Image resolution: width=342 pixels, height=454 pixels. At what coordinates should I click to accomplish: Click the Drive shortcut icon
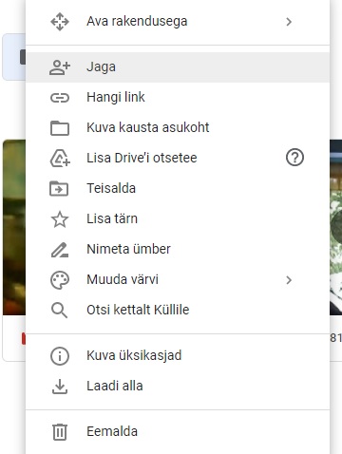pos(60,158)
